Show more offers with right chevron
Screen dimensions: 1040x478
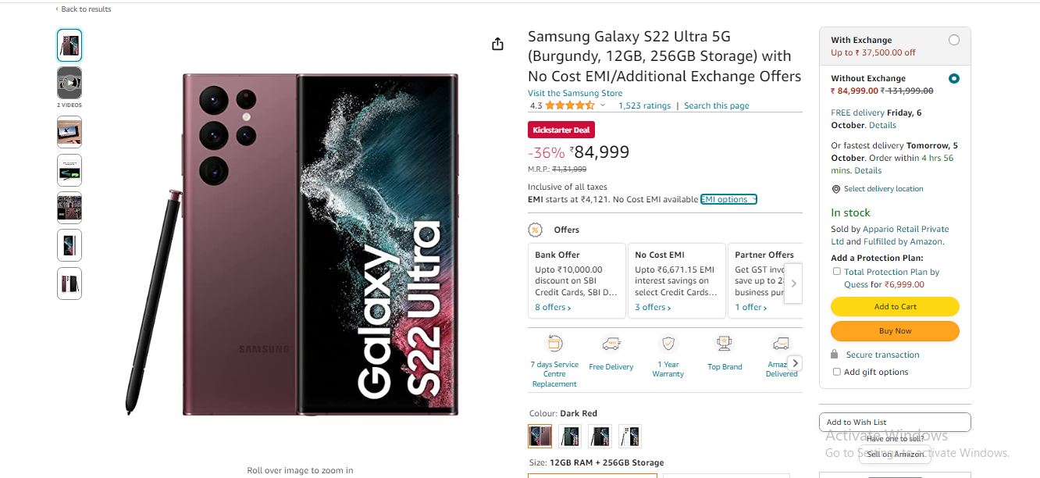coord(794,284)
